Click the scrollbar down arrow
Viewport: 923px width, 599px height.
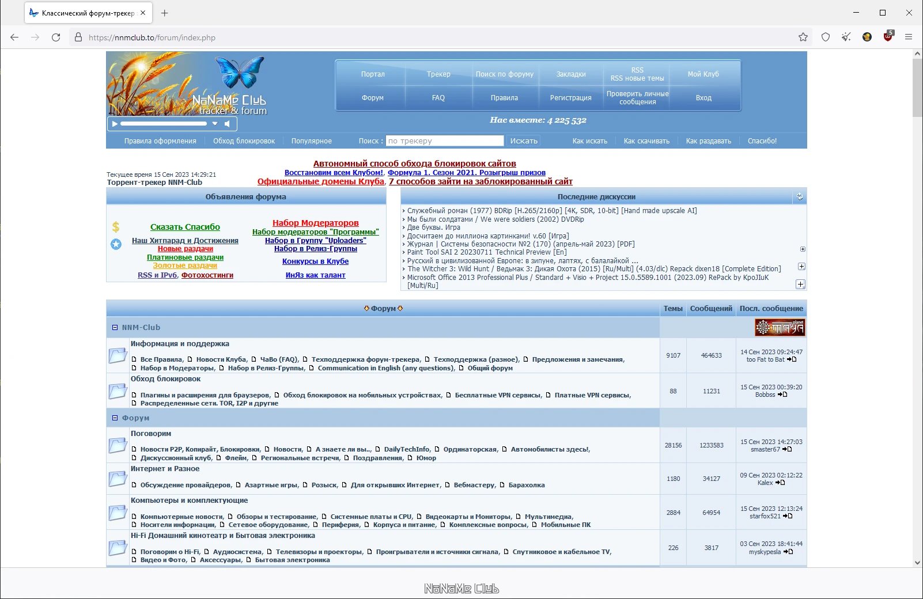click(x=917, y=563)
